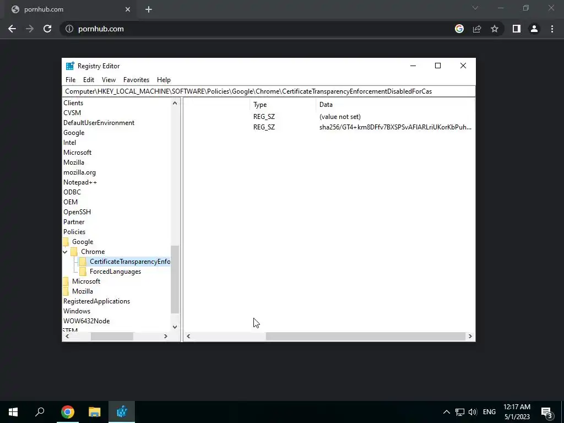
Task: Reload the current browser page
Action: 47,29
